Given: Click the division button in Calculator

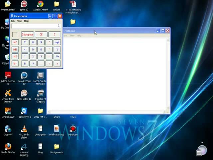Looking at the screenshot, I should coord(49,42).
